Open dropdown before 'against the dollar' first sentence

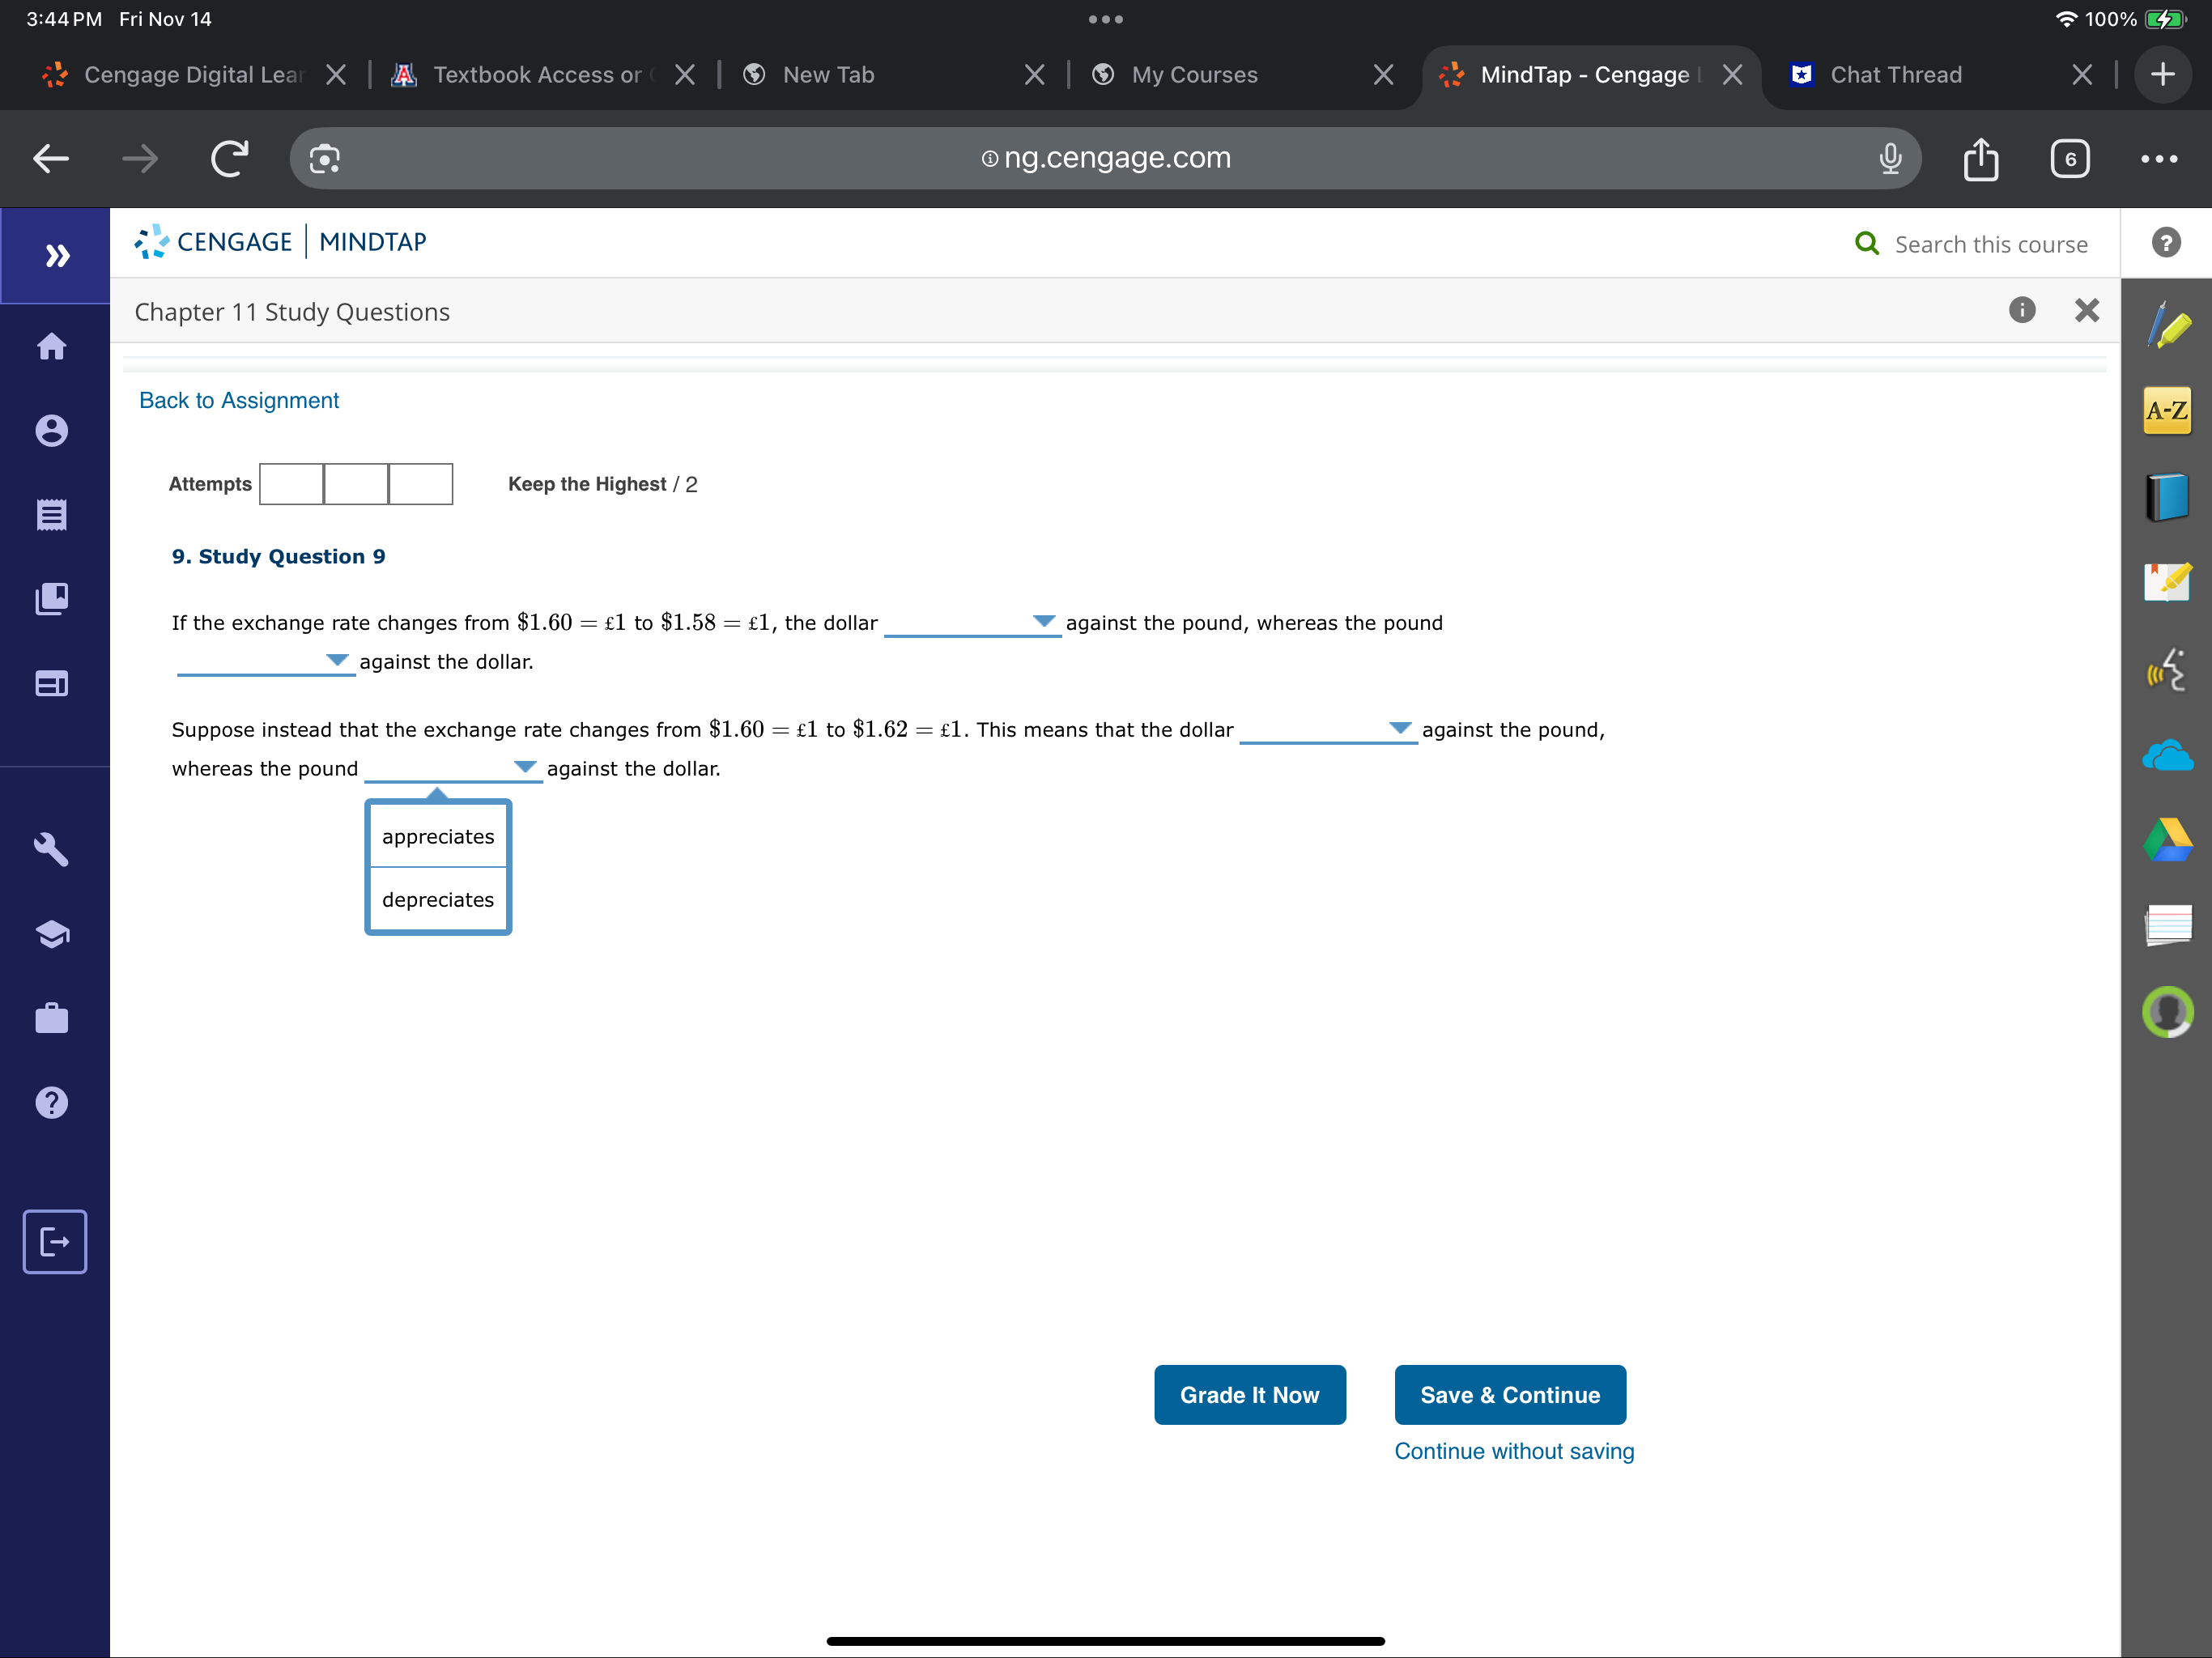pos(264,662)
